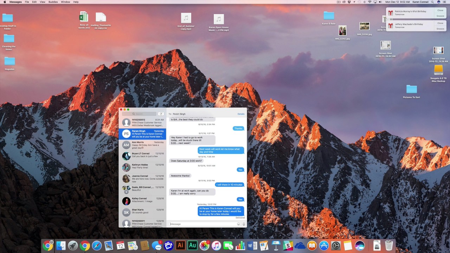Select the Kathryn Hobbs conversation

click(x=142, y=167)
